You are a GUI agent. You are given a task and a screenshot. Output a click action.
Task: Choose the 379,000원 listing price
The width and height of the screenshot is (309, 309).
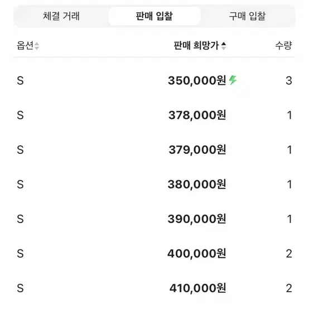pyautogui.click(x=197, y=150)
